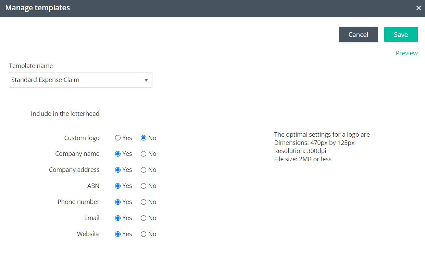425x258 pixels.
Task: Click the 'Template name' label
Action: click(x=31, y=66)
